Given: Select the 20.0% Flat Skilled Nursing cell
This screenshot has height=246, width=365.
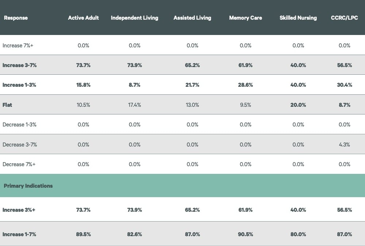Looking at the screenshot, I should pos(298,105).
